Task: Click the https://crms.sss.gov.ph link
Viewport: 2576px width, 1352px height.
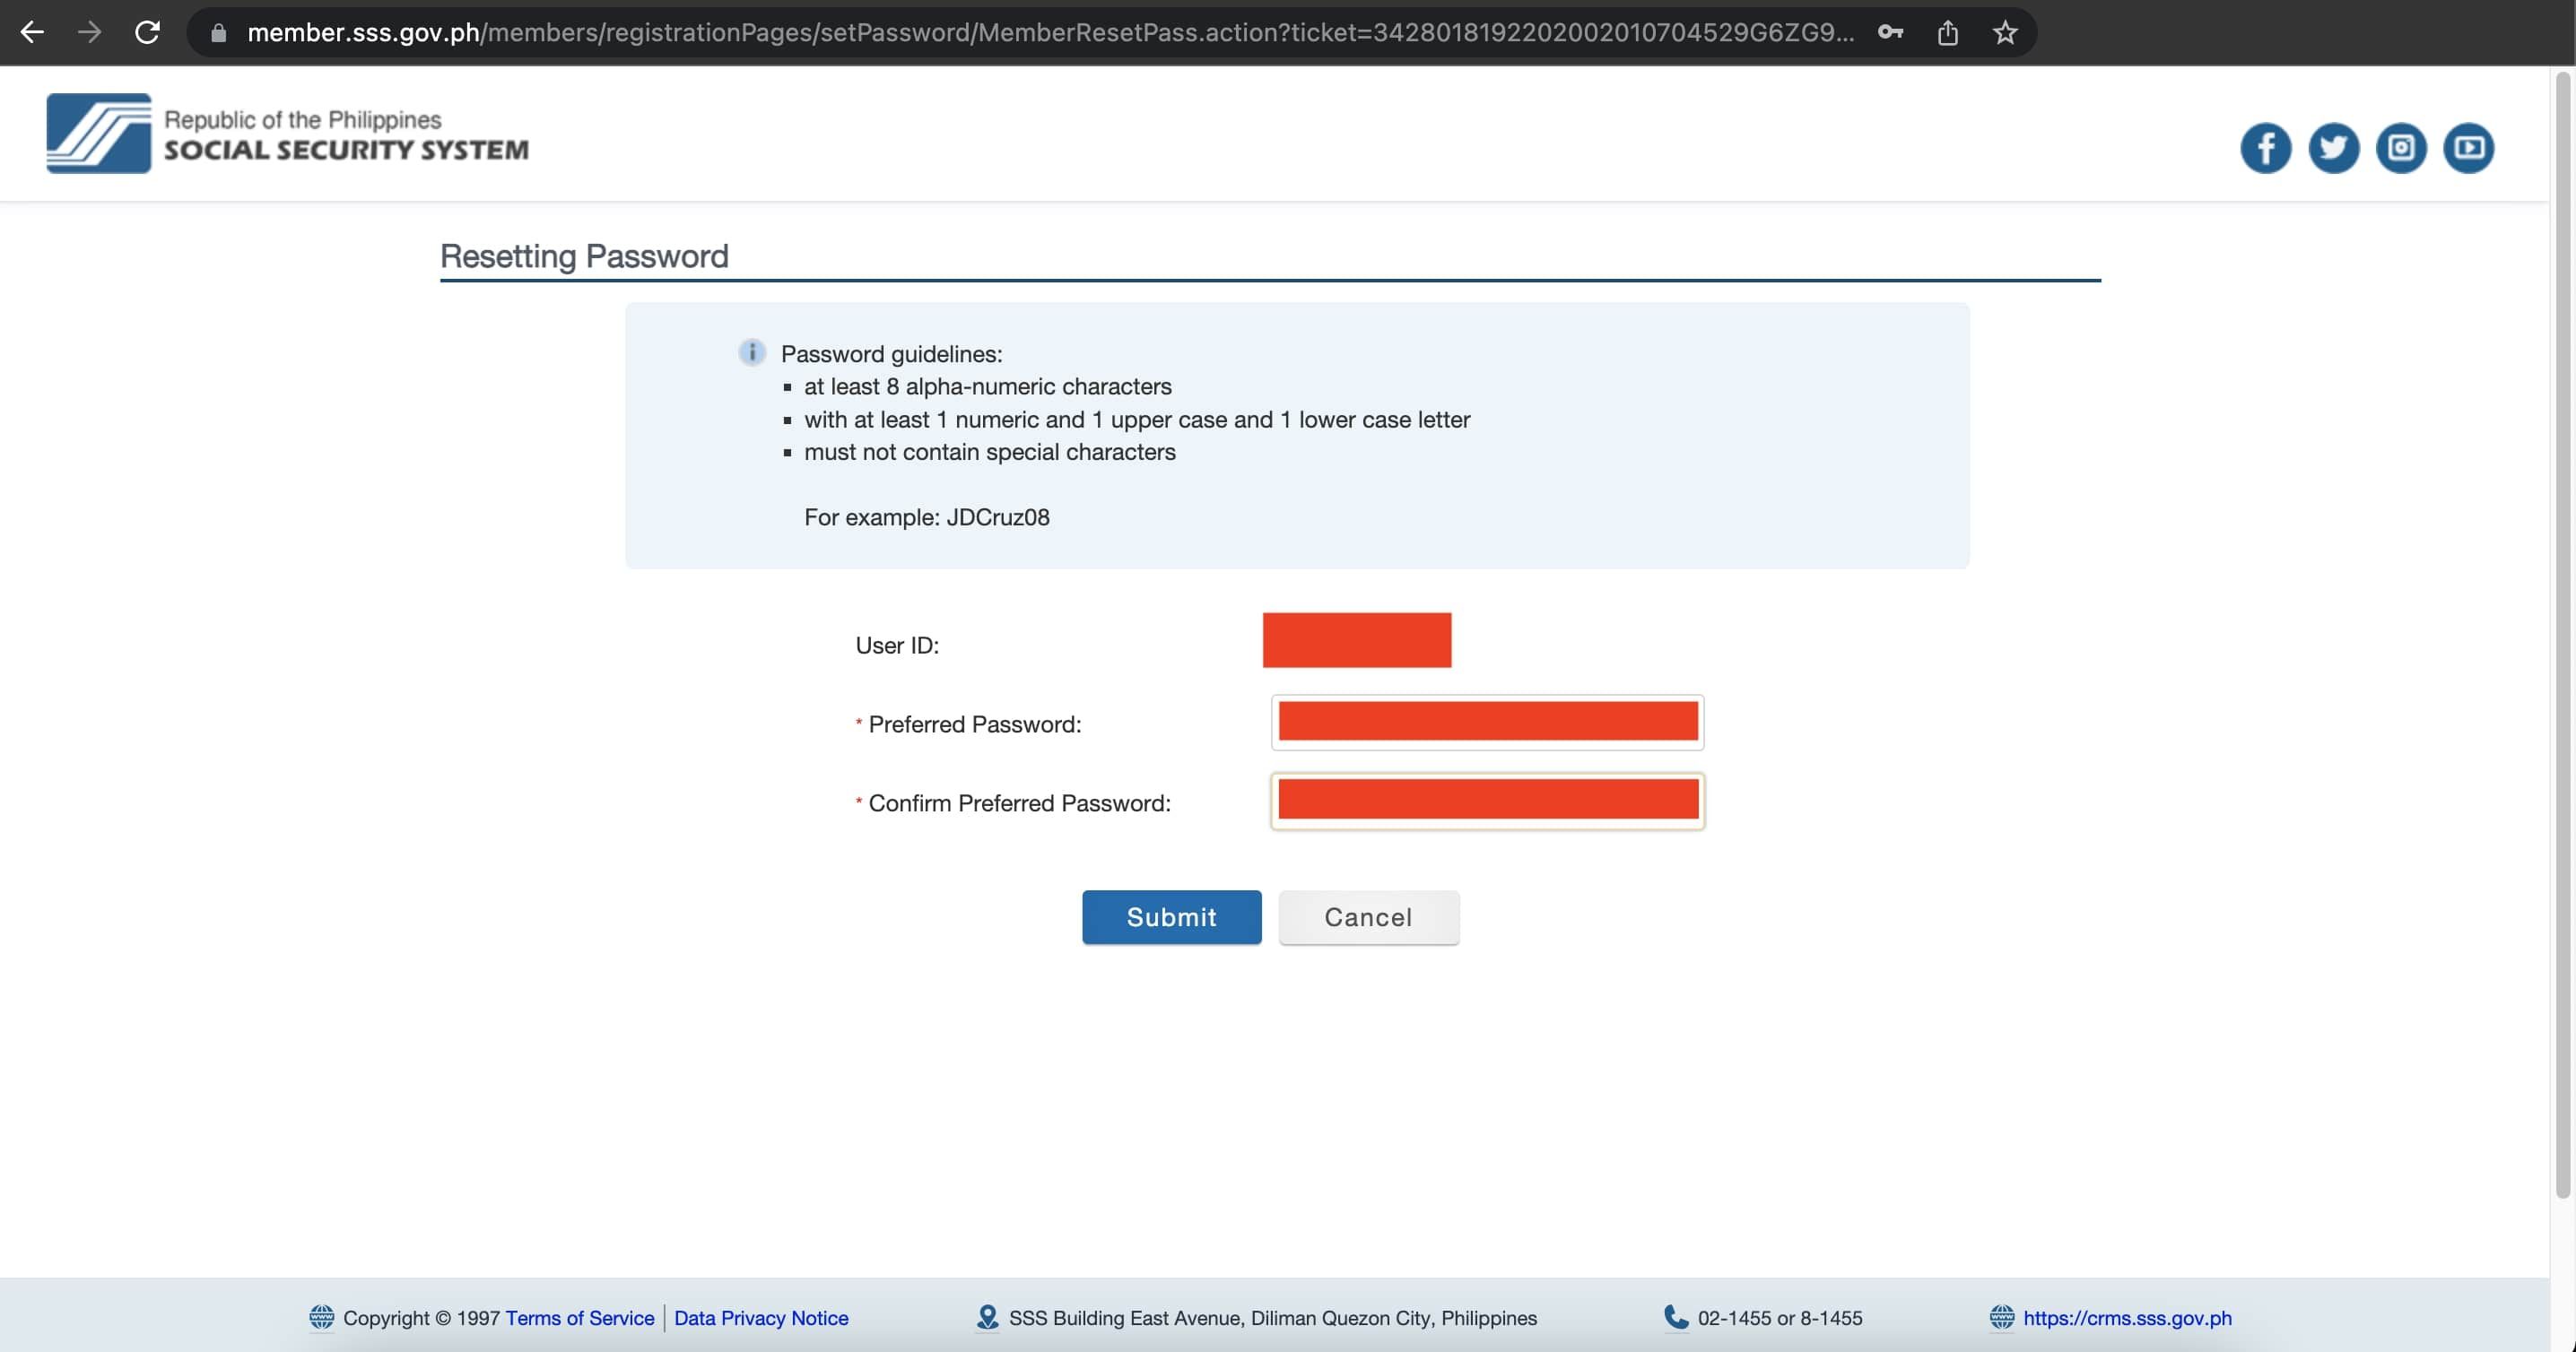Action: (2127, 1318)
